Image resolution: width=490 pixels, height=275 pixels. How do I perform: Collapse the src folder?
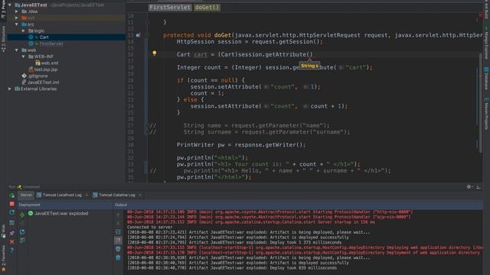tap(17, 24)
